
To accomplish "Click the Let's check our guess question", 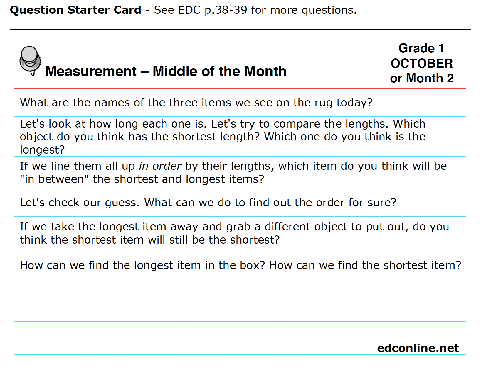I will pos(208,203).
